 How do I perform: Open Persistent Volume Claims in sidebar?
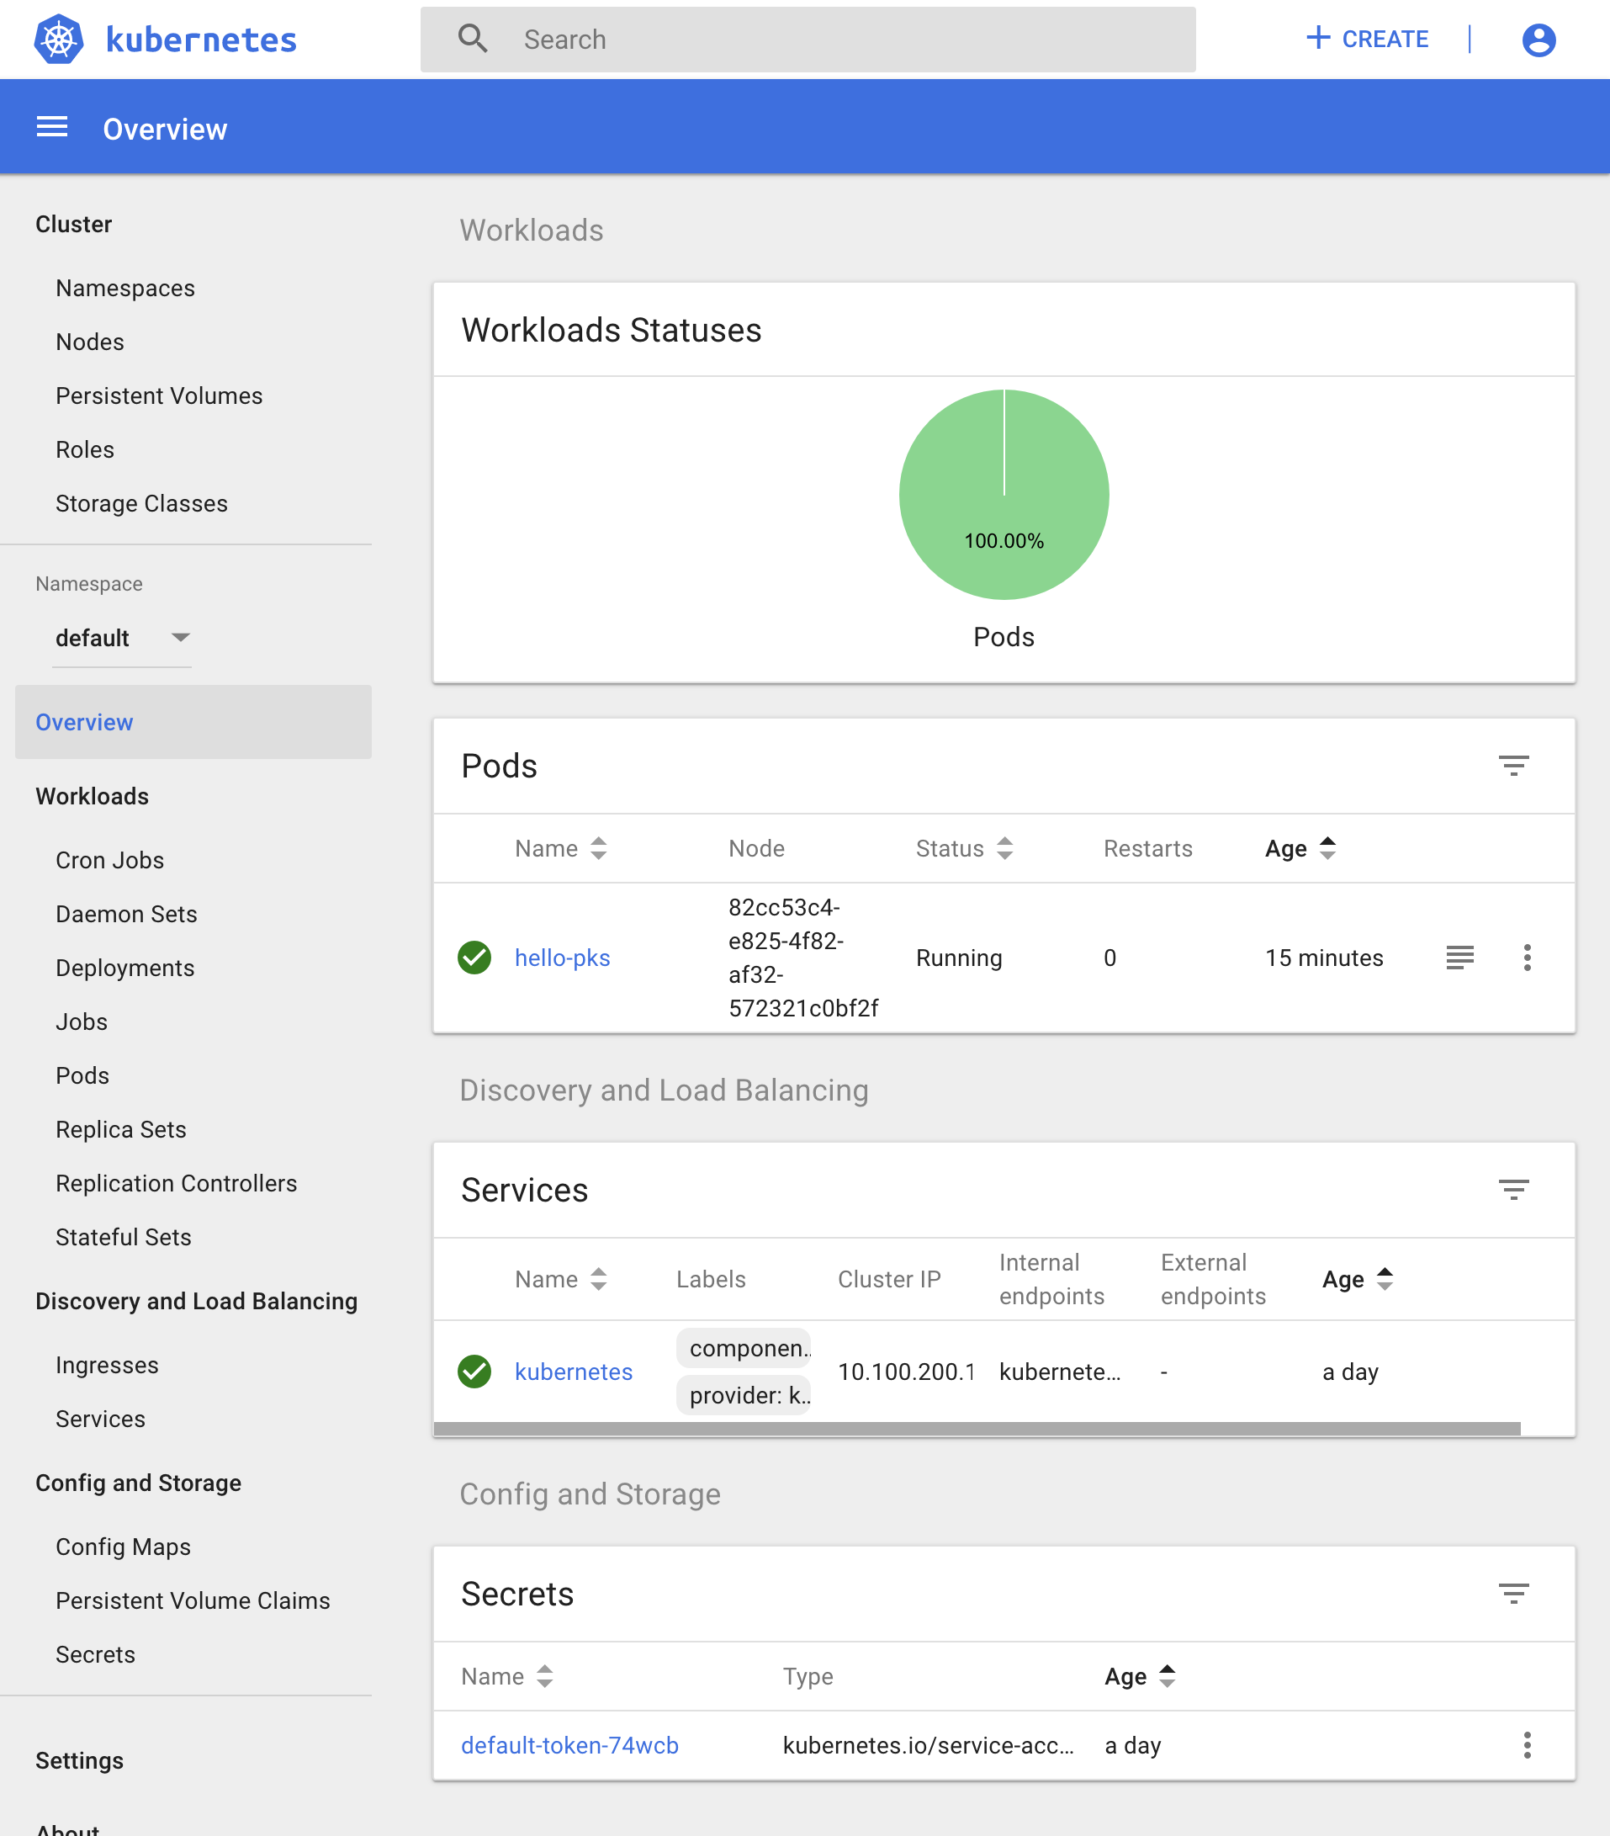tap(193, 1600)
